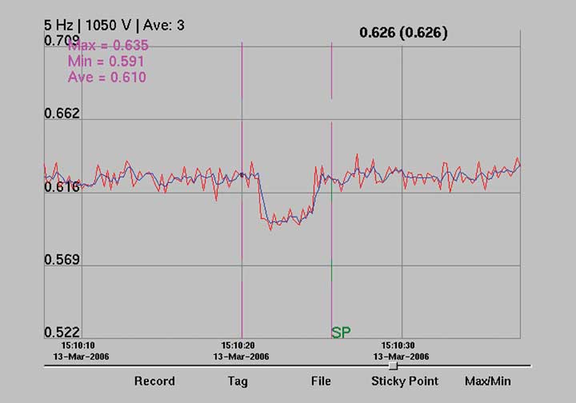Select the Sticky Point option
The width and height of the screenshot is (576, 403).
pyautogui.click(x=405, y=381)
